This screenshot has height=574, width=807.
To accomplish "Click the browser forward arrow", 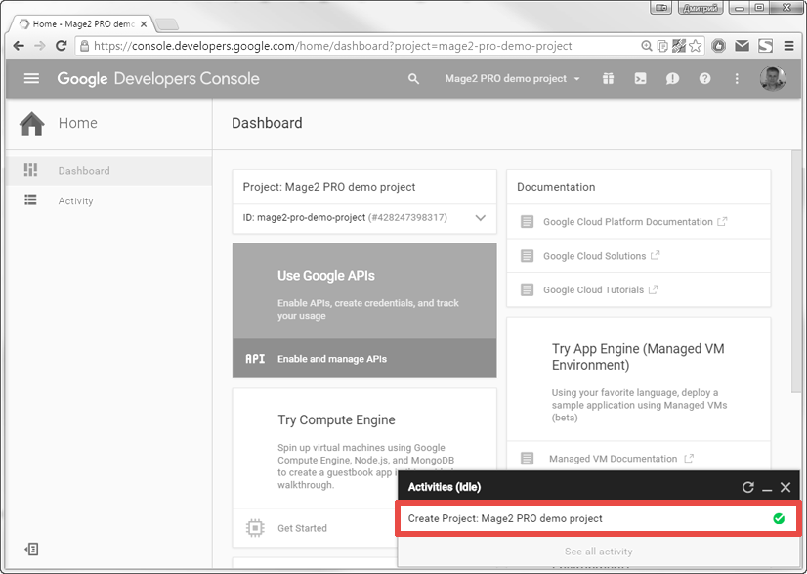I will 40,46.
